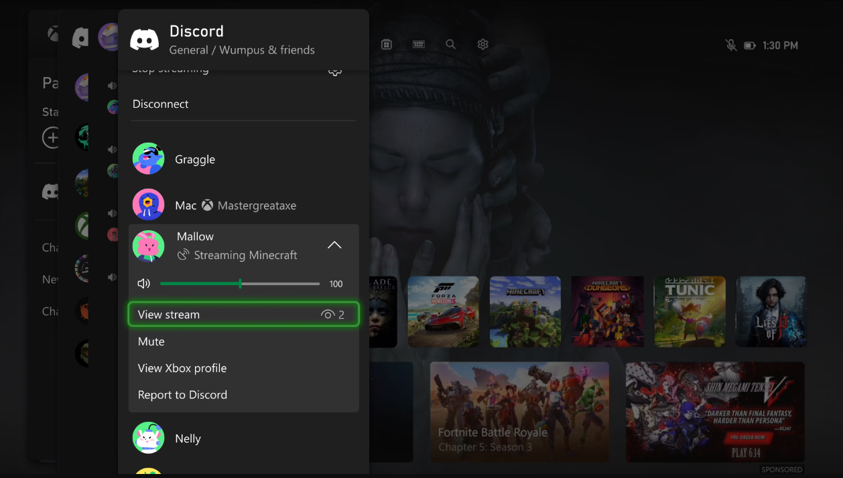Open the Settings gear in the top bar
This screenshot has width=843, height=478.
tap(482, 44)
